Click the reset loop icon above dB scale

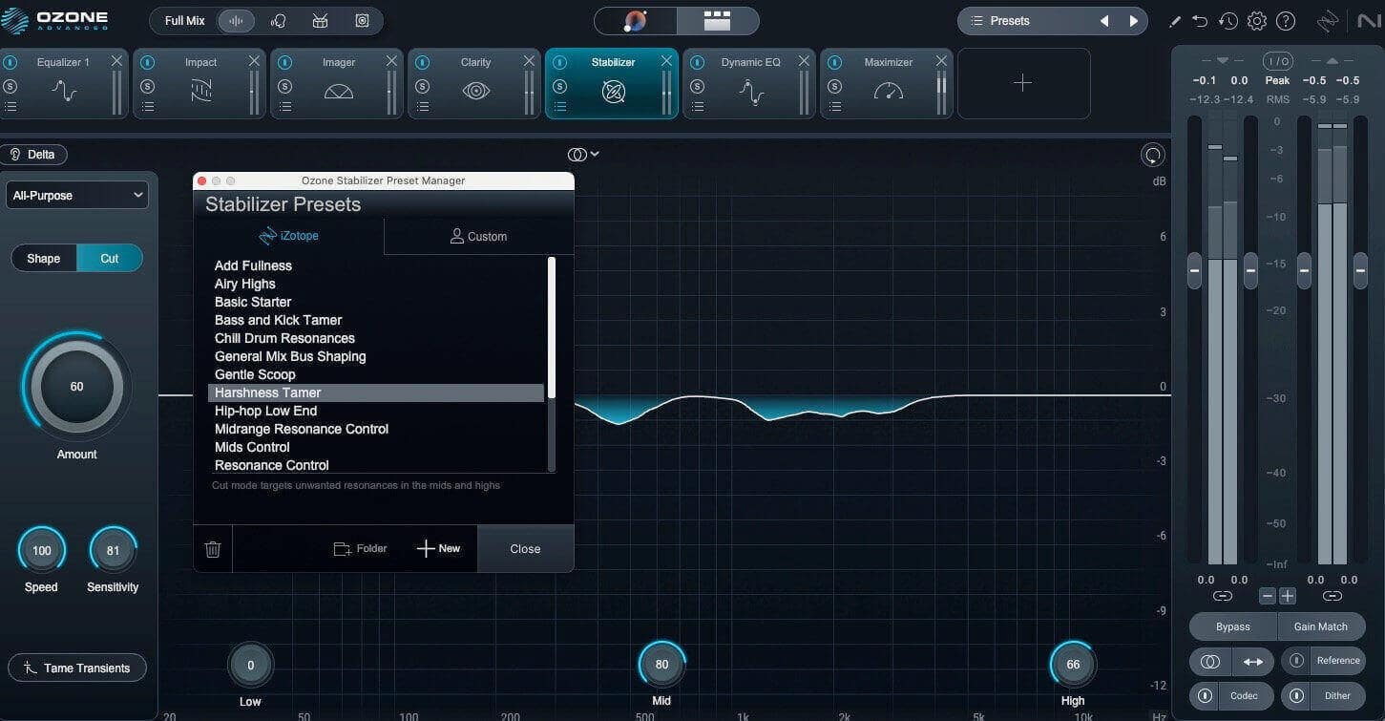1153,155
